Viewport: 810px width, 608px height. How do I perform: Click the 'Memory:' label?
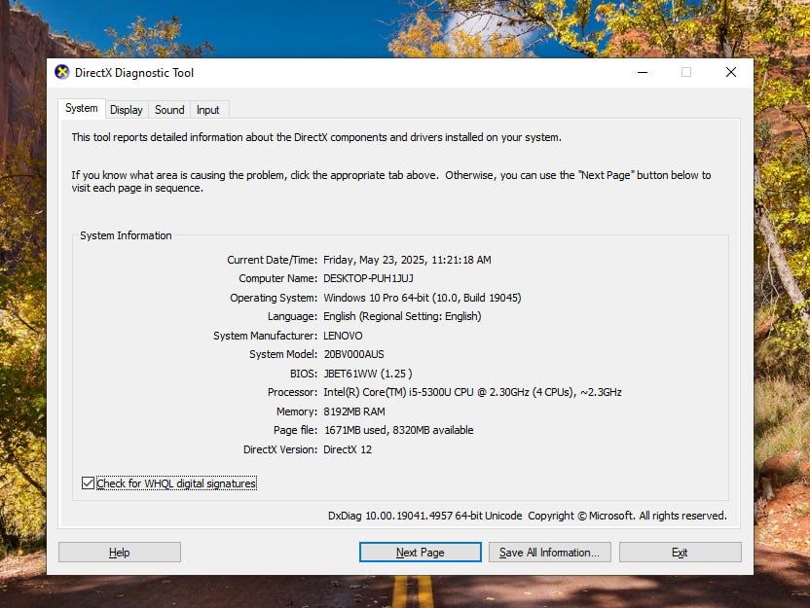(297, 411)
